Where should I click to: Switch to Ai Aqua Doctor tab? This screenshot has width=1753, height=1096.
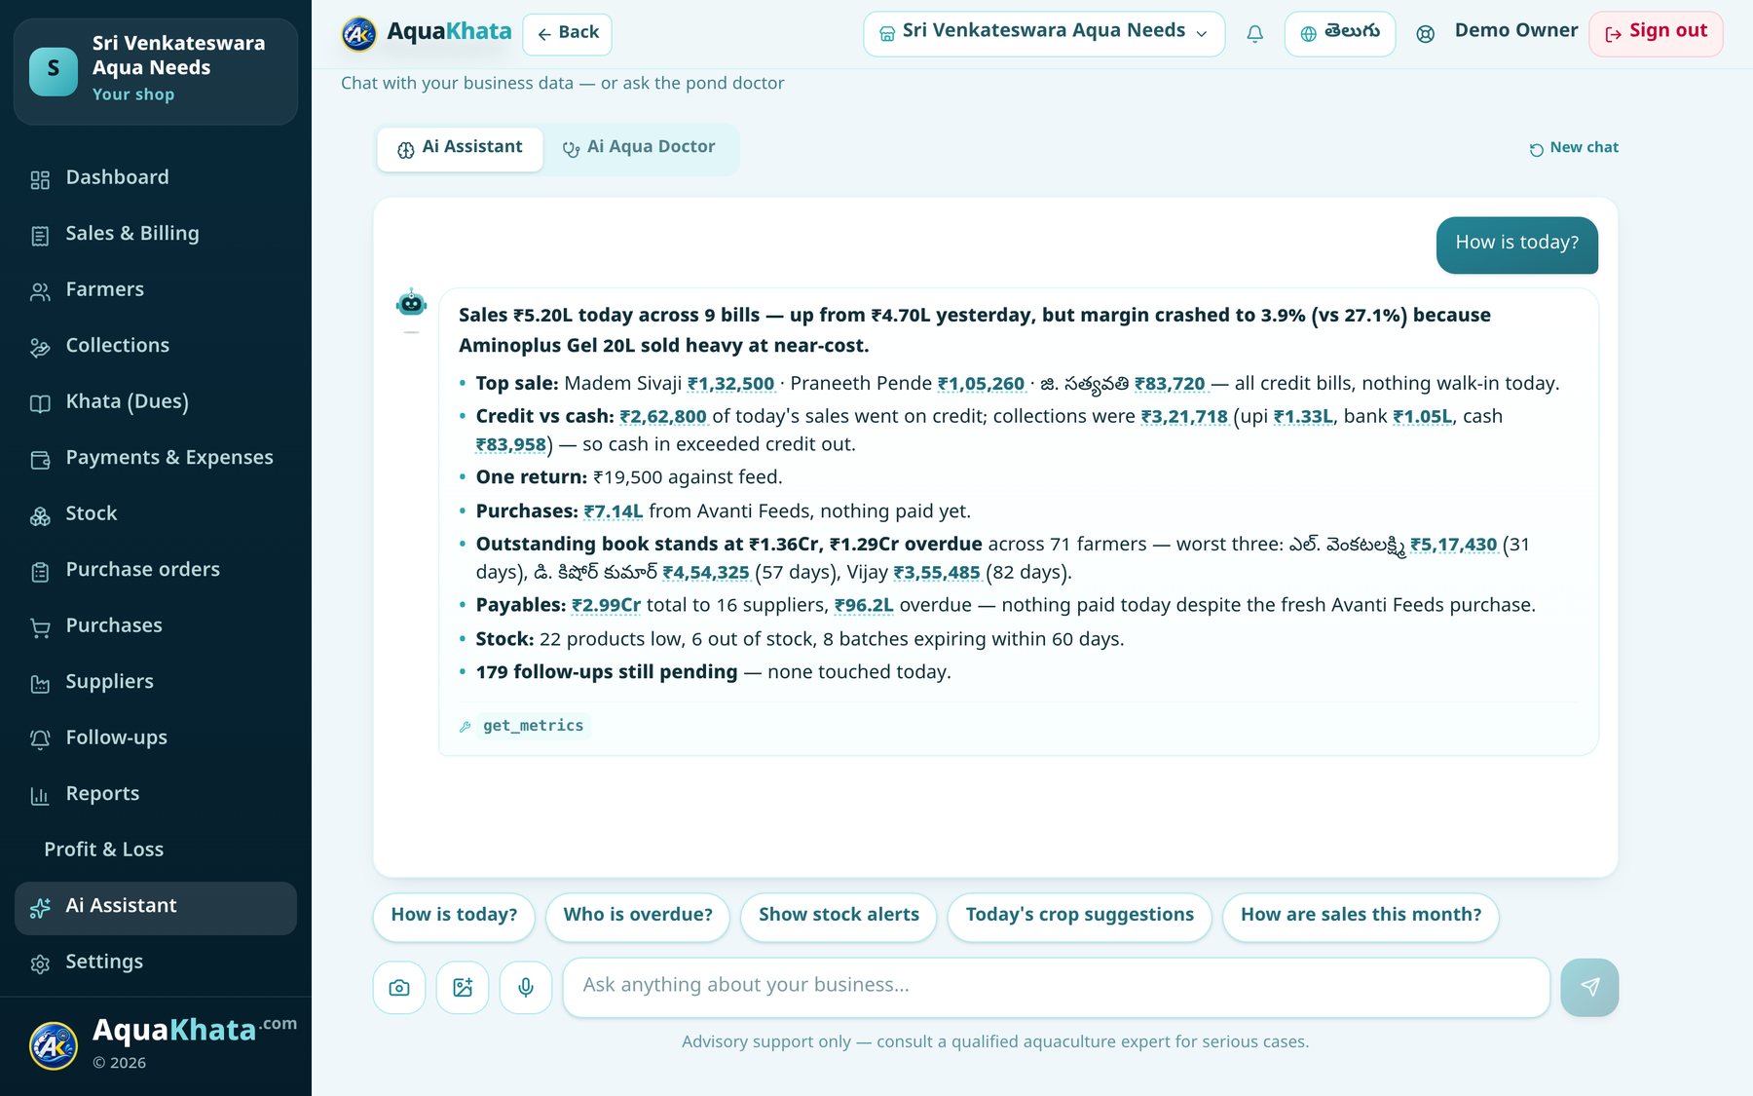[x=639, y=149]
